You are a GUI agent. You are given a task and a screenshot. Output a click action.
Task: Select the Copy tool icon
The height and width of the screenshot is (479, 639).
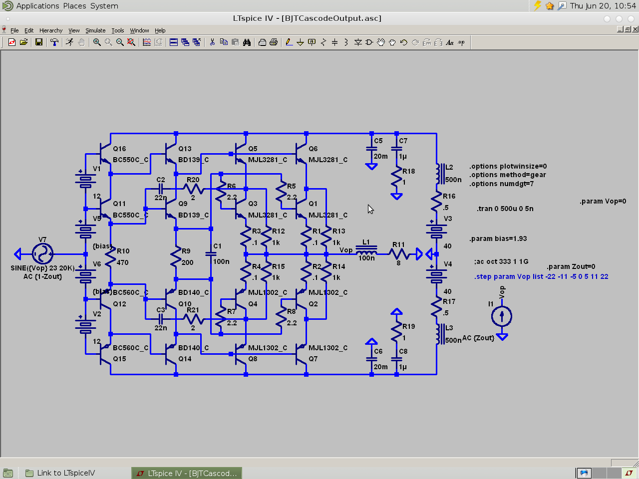(224, 42)
